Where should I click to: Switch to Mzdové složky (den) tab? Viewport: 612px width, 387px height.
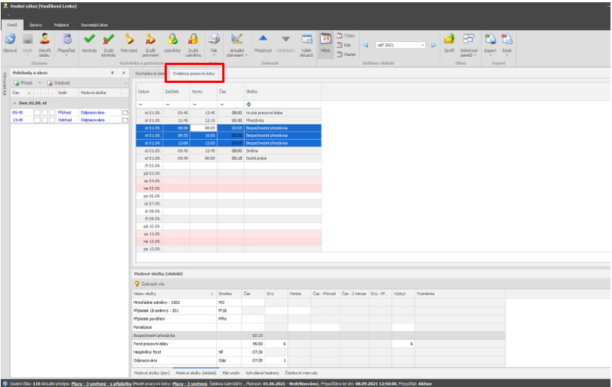coord(152,373)
